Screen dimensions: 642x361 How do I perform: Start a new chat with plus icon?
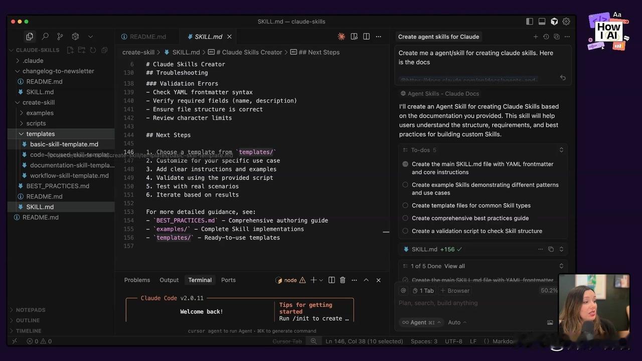tap(536, 37)
